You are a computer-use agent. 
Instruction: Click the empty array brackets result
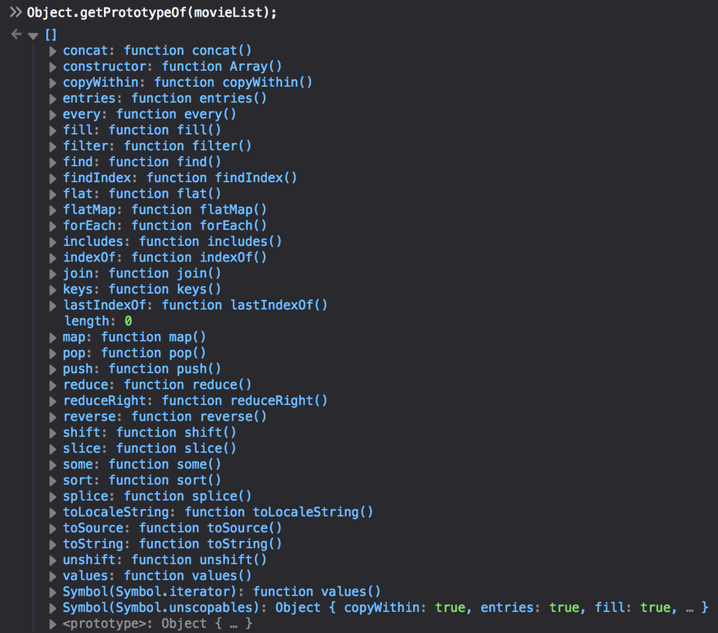point(51,35)
